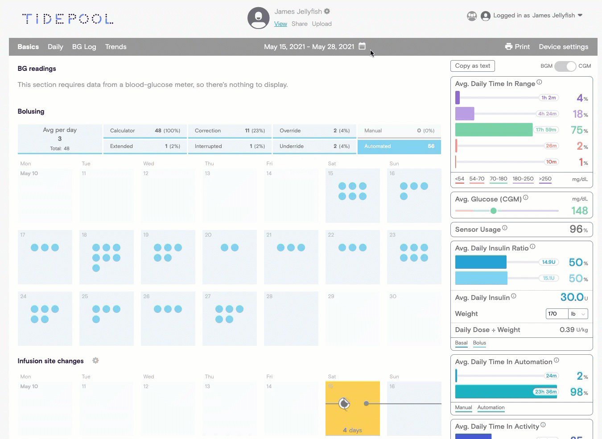602x439 pixels.
Task: Click the Manual legend under automation chart
Action: (x=463, y=408)
